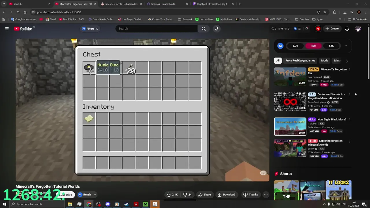Download the video
This screenshot has height=208, width=370.
(x=226, y=195)
